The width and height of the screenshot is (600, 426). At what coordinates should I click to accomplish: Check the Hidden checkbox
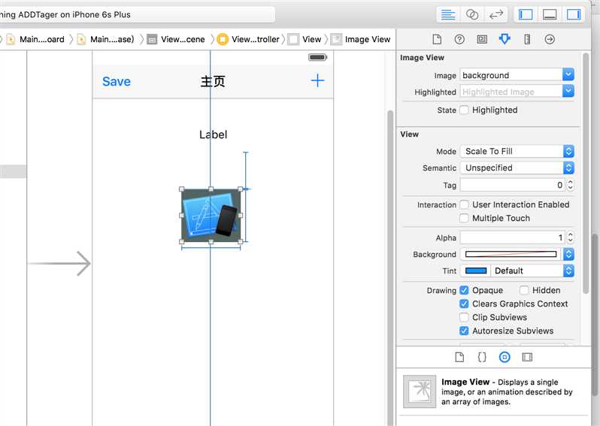point(524,290)
